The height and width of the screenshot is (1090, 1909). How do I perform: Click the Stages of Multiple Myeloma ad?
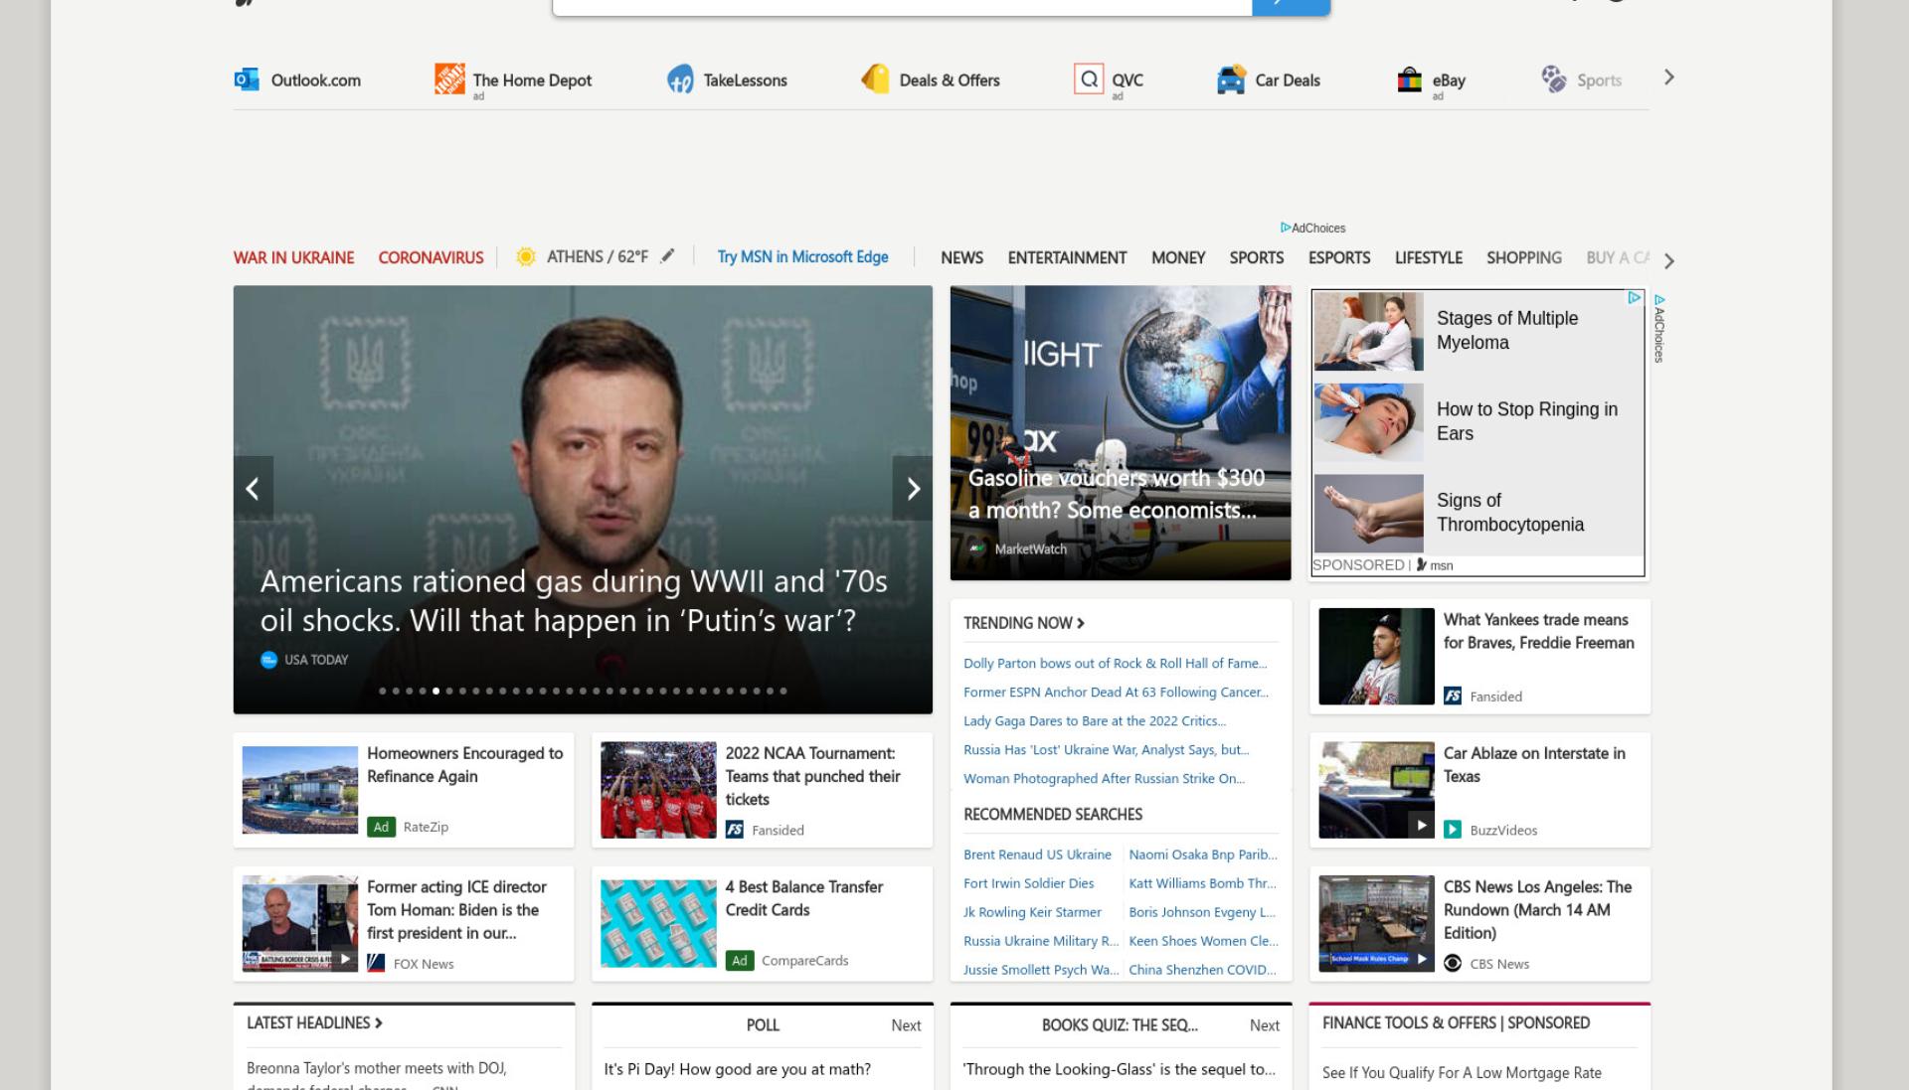(1478, 331)
